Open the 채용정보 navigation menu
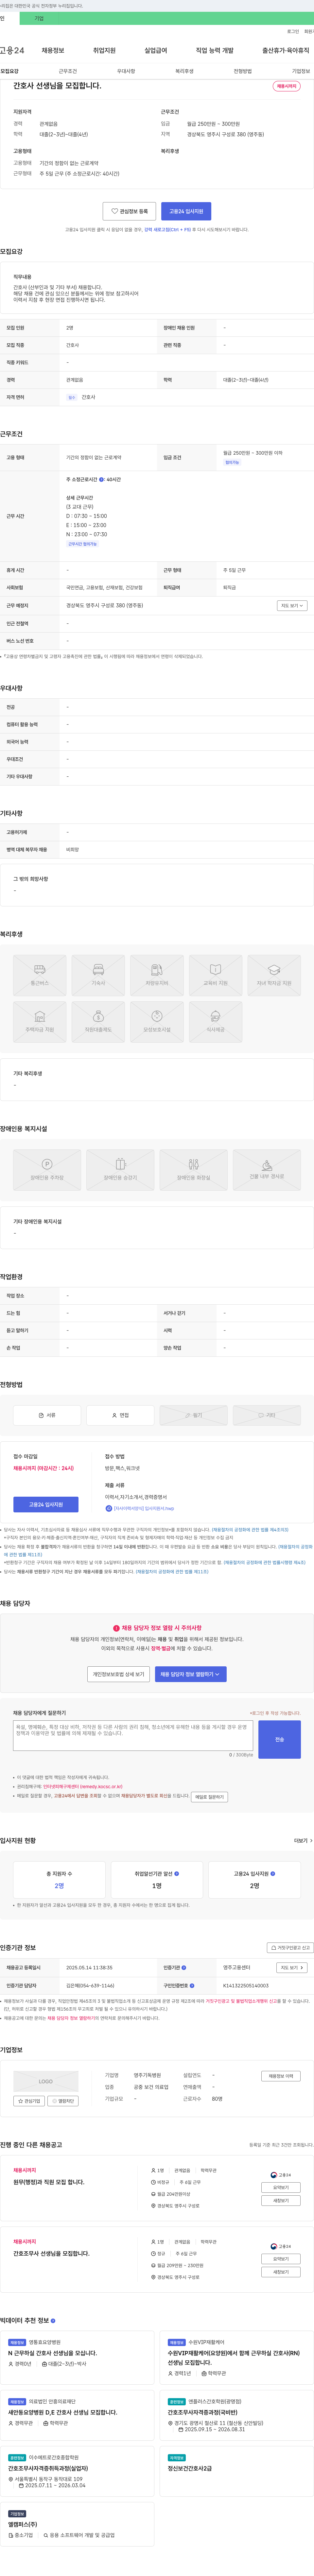 [x=53, y=50]
